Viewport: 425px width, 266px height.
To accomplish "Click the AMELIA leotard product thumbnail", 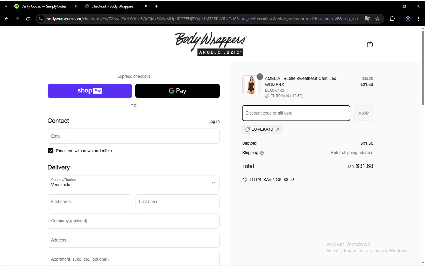I will 251,85.
